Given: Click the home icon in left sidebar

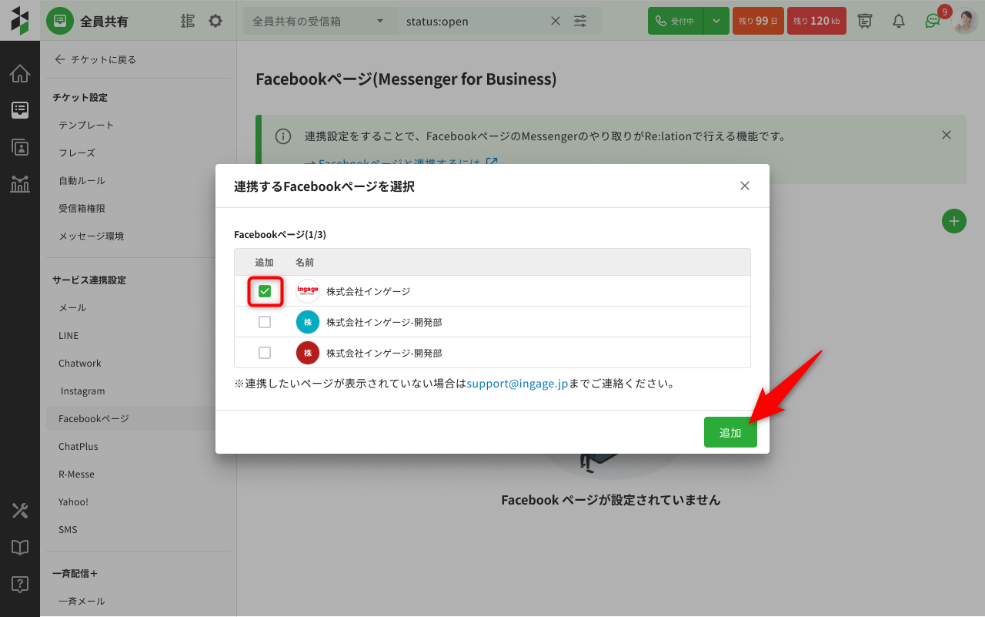Looking at the screenshot, I should (x=20, y=74).
